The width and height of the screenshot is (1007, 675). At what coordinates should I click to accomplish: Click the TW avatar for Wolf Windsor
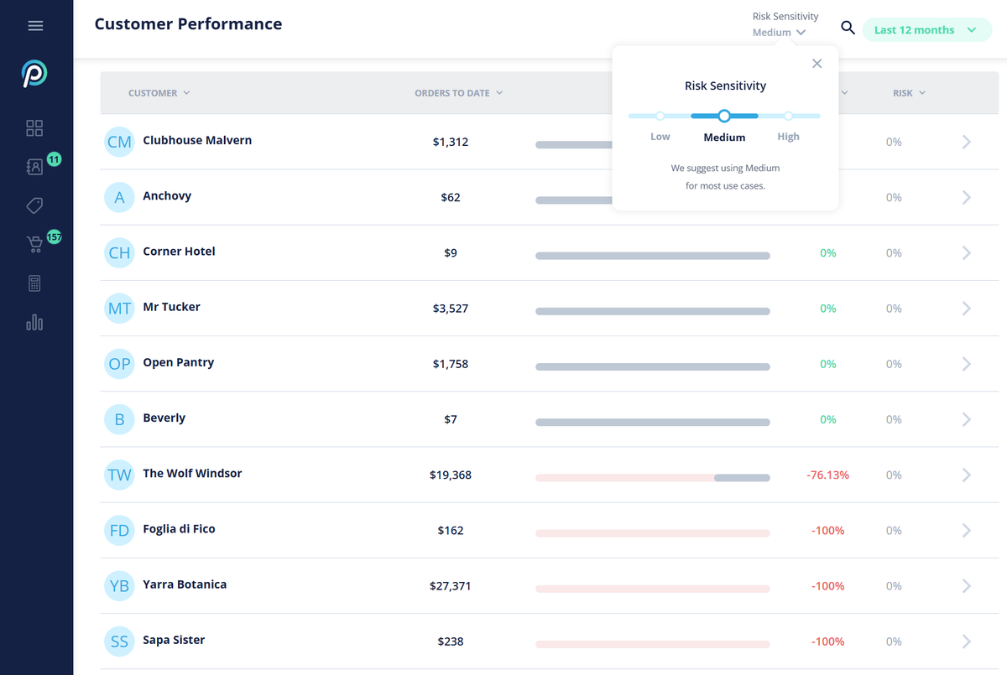coord(119,475)
